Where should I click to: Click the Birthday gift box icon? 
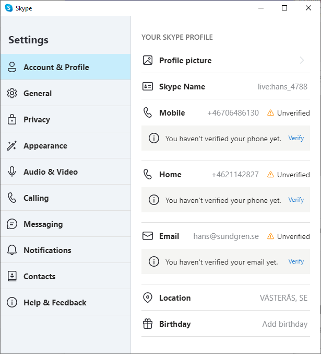pos(148,324)
